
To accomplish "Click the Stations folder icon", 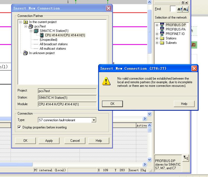I will [x=162, y=38].
